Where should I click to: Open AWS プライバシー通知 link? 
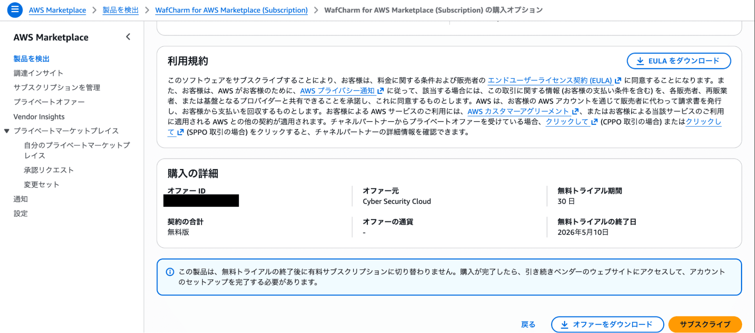tap(337, 91)
